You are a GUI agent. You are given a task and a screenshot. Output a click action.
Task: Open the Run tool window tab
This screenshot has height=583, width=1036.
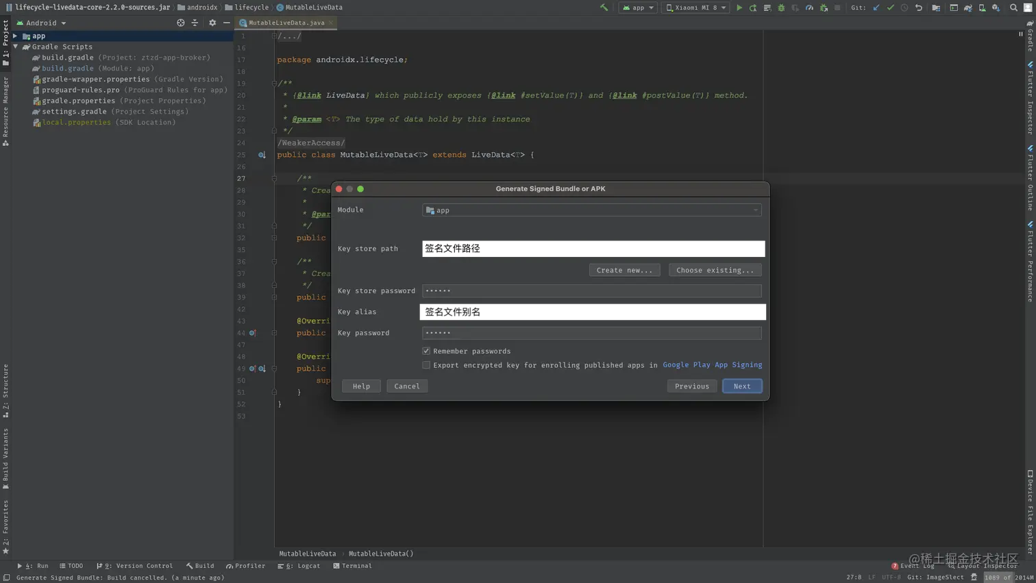coord(33,566)
